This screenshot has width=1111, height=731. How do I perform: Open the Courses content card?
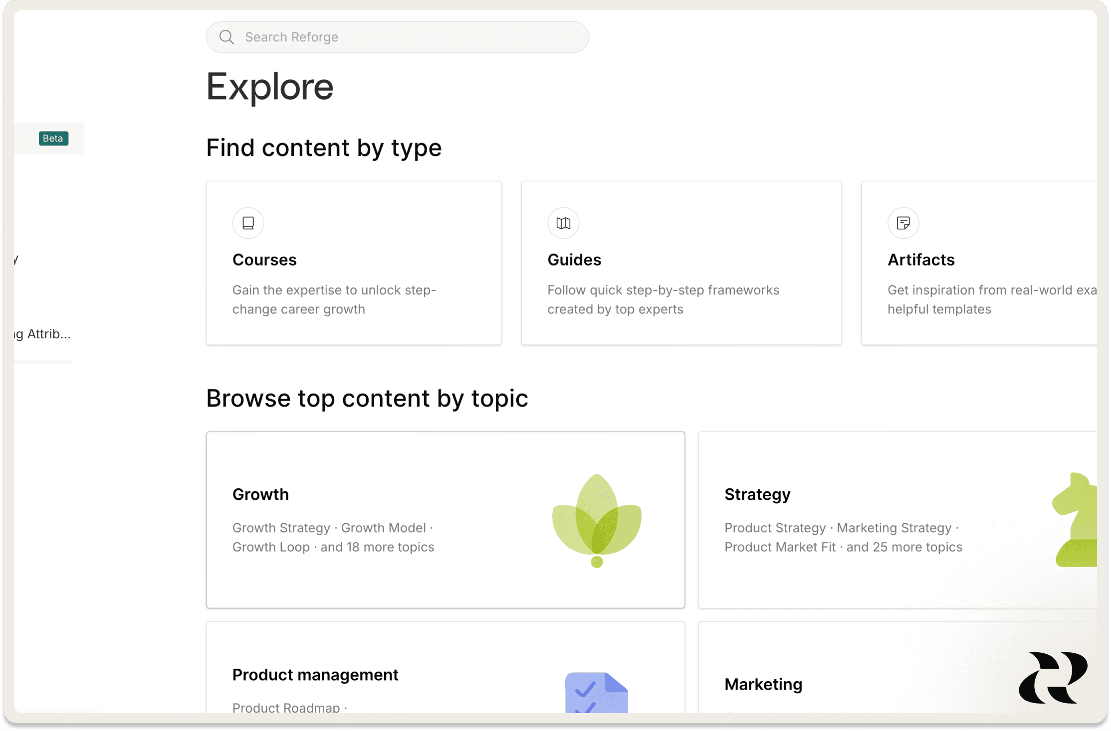[354, 263]
